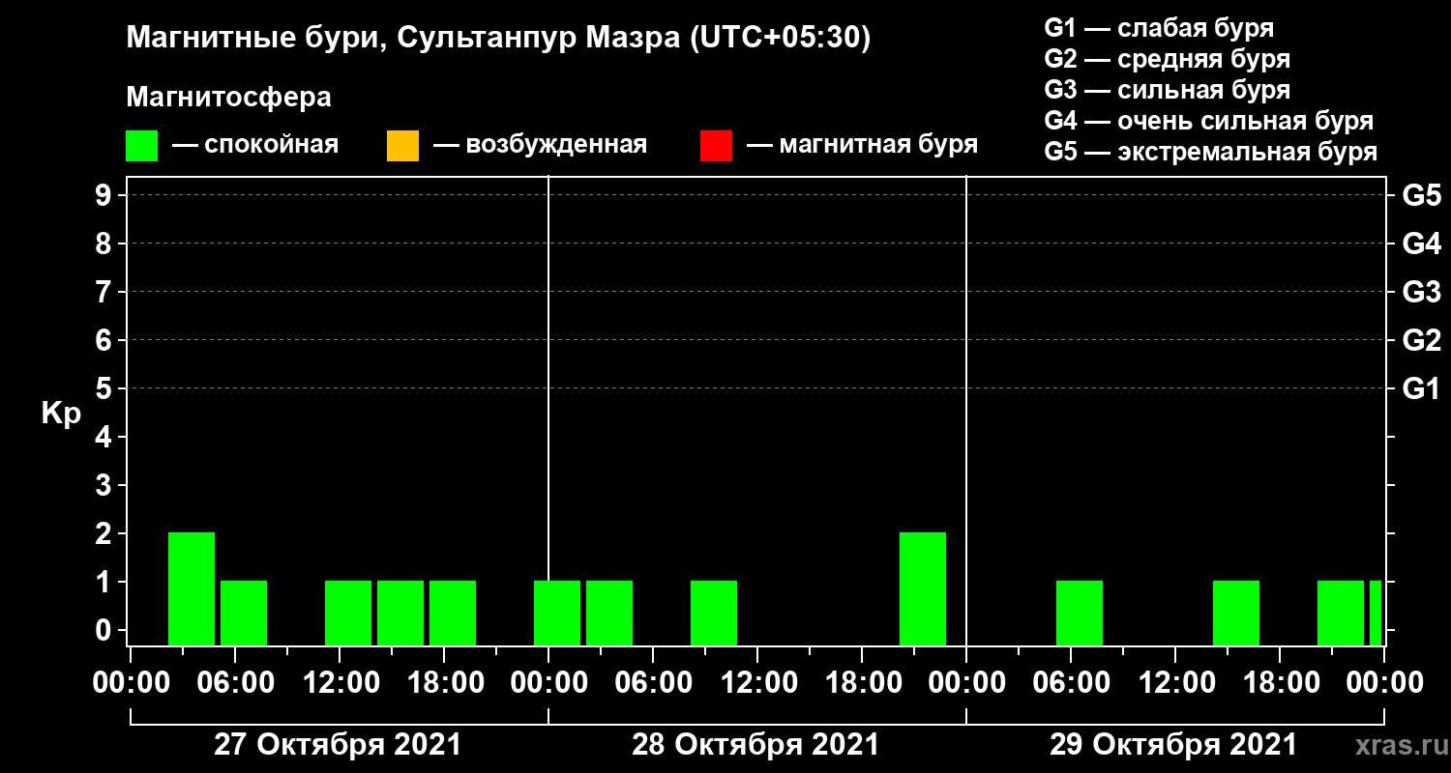Click the '29 Октября 2021' date label
The height and width of the screenshot is (773, 1451).
(x=1173, y=745)
